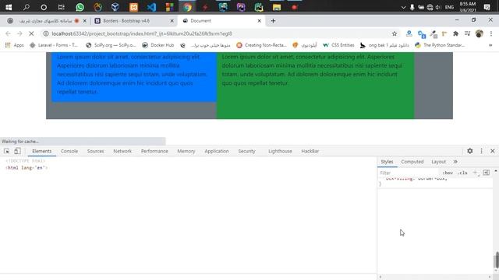Open WhatsApp from the taskbar
499x280 pixels.
[80, 7]
